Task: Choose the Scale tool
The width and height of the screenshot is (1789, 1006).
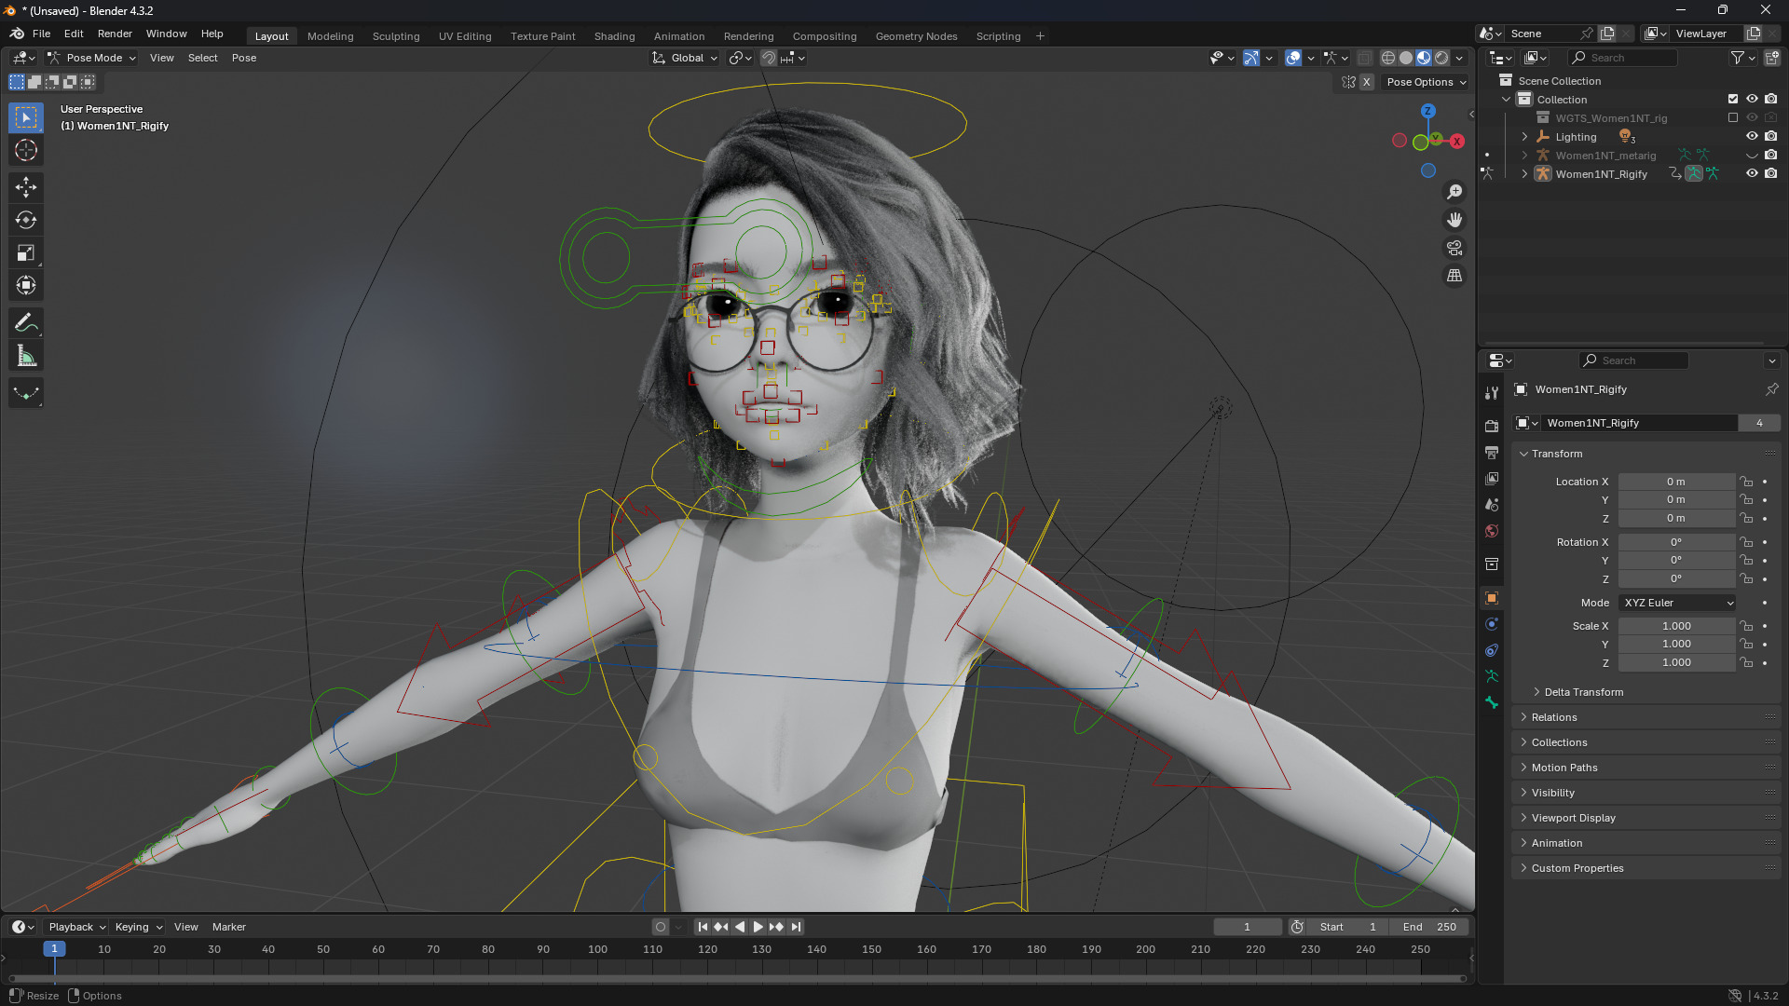Action: 26,252
